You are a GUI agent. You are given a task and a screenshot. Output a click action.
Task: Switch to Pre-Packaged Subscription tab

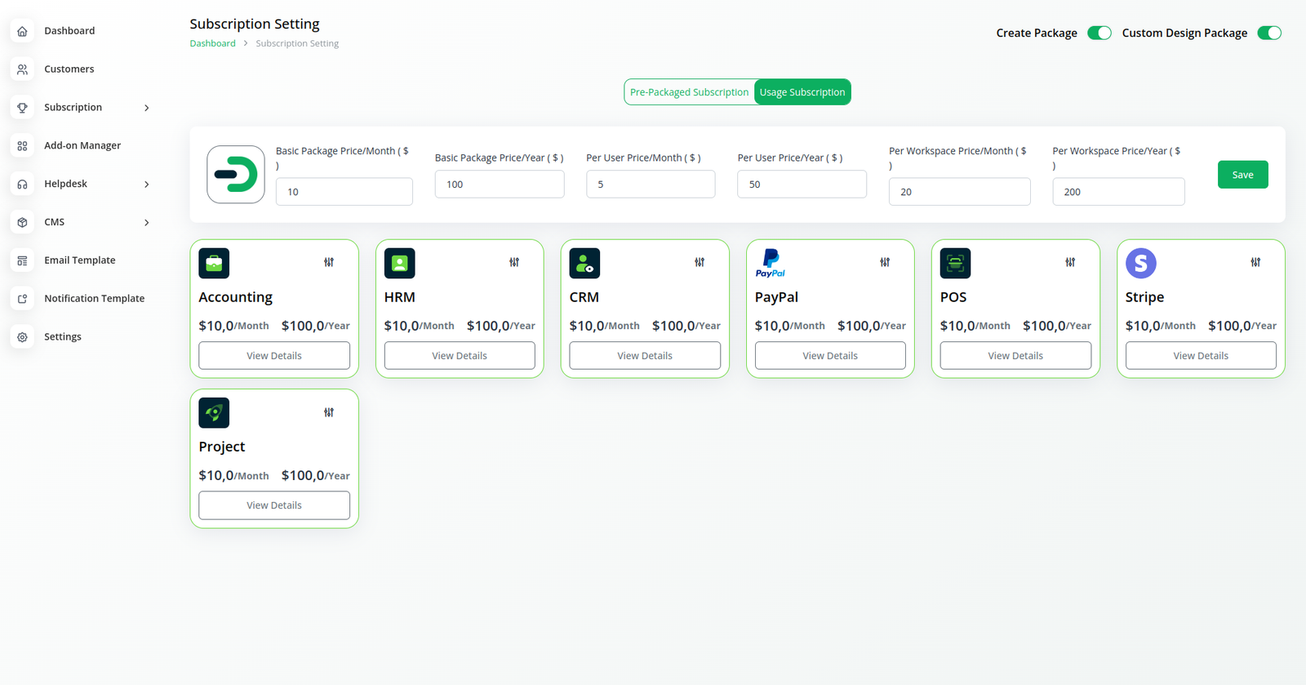click(689, 92)
